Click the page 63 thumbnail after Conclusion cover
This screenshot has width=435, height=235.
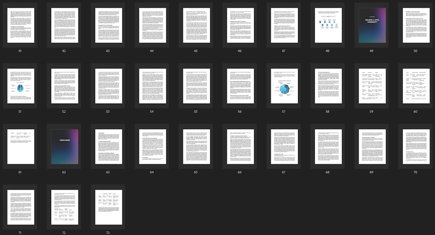coord(108,147)
